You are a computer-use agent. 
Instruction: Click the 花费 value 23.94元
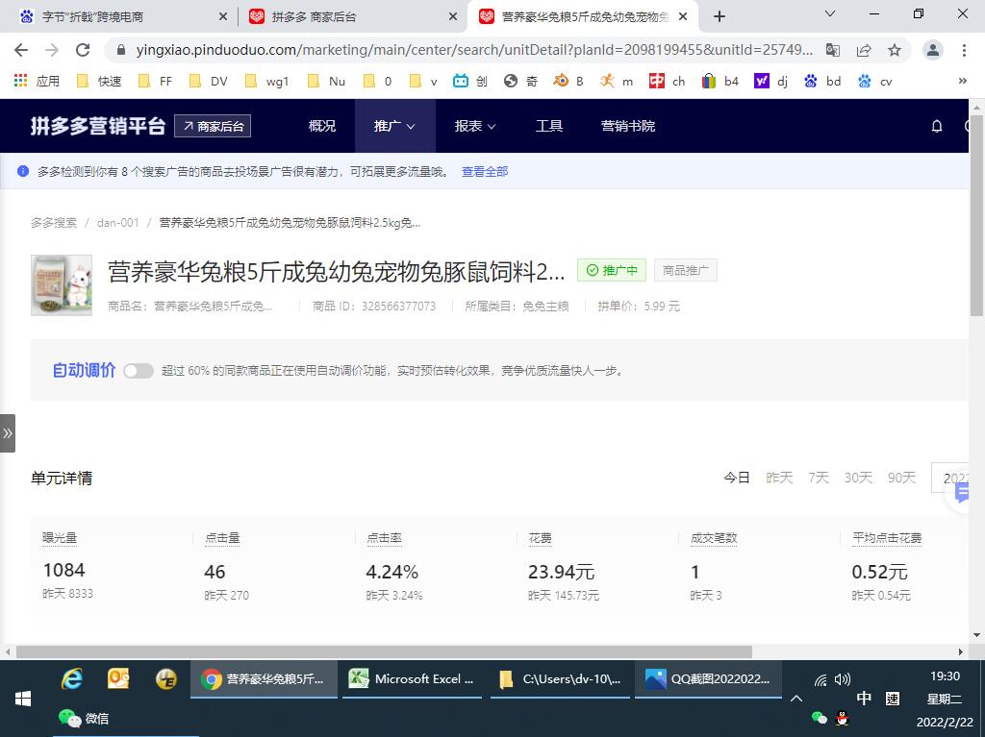click(x=561, y=572)
